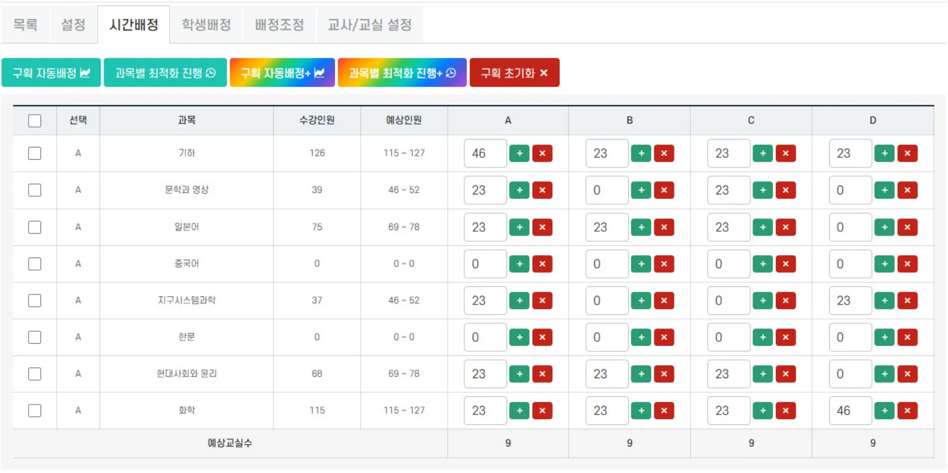Click the rainbow 과목별 최적화 진행+ button
Viewport: 948px width, 473px height.
pyautogui.click(x=402, y=73)
